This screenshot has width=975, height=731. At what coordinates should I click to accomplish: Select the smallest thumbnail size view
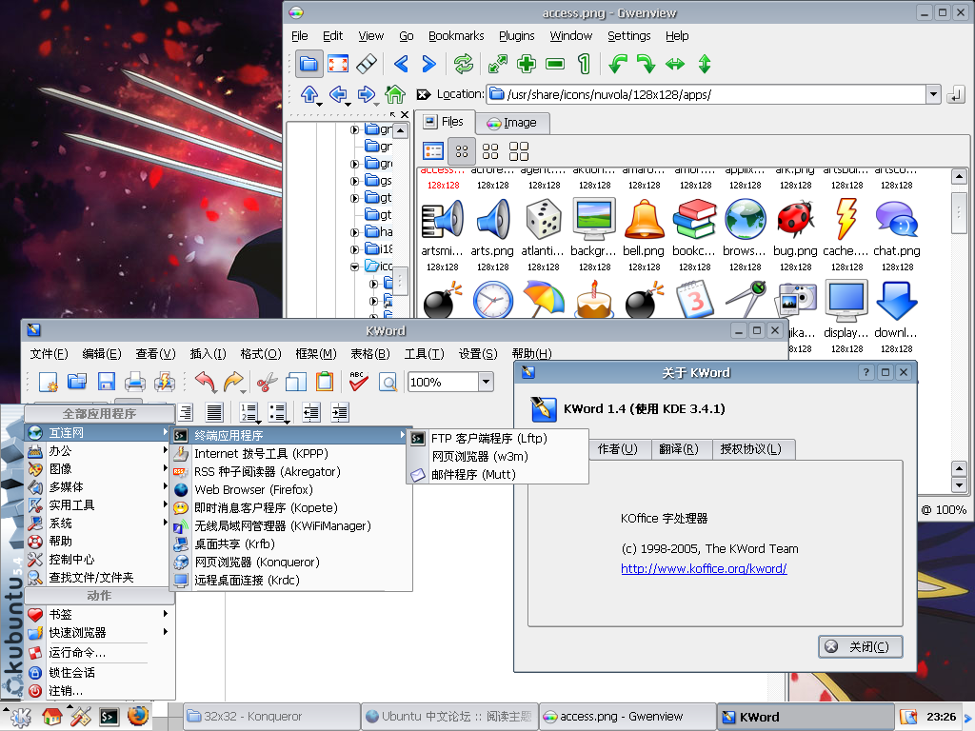(462, 151)
